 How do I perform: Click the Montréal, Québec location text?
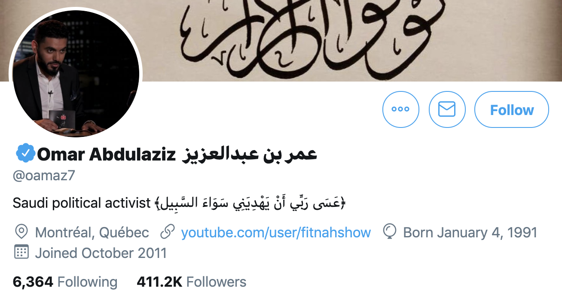(92, 233)
